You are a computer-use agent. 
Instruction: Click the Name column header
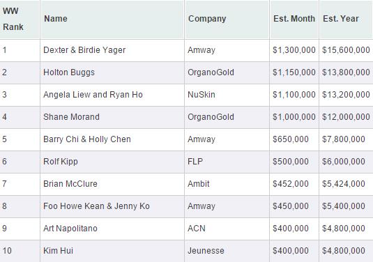tap(56, 19)
